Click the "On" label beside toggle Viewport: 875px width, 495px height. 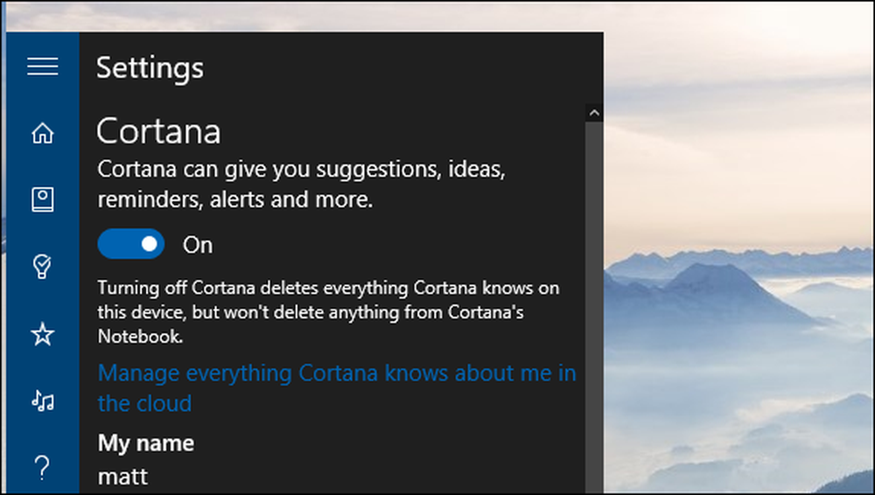pyautogui.click(x=198, y=245)
